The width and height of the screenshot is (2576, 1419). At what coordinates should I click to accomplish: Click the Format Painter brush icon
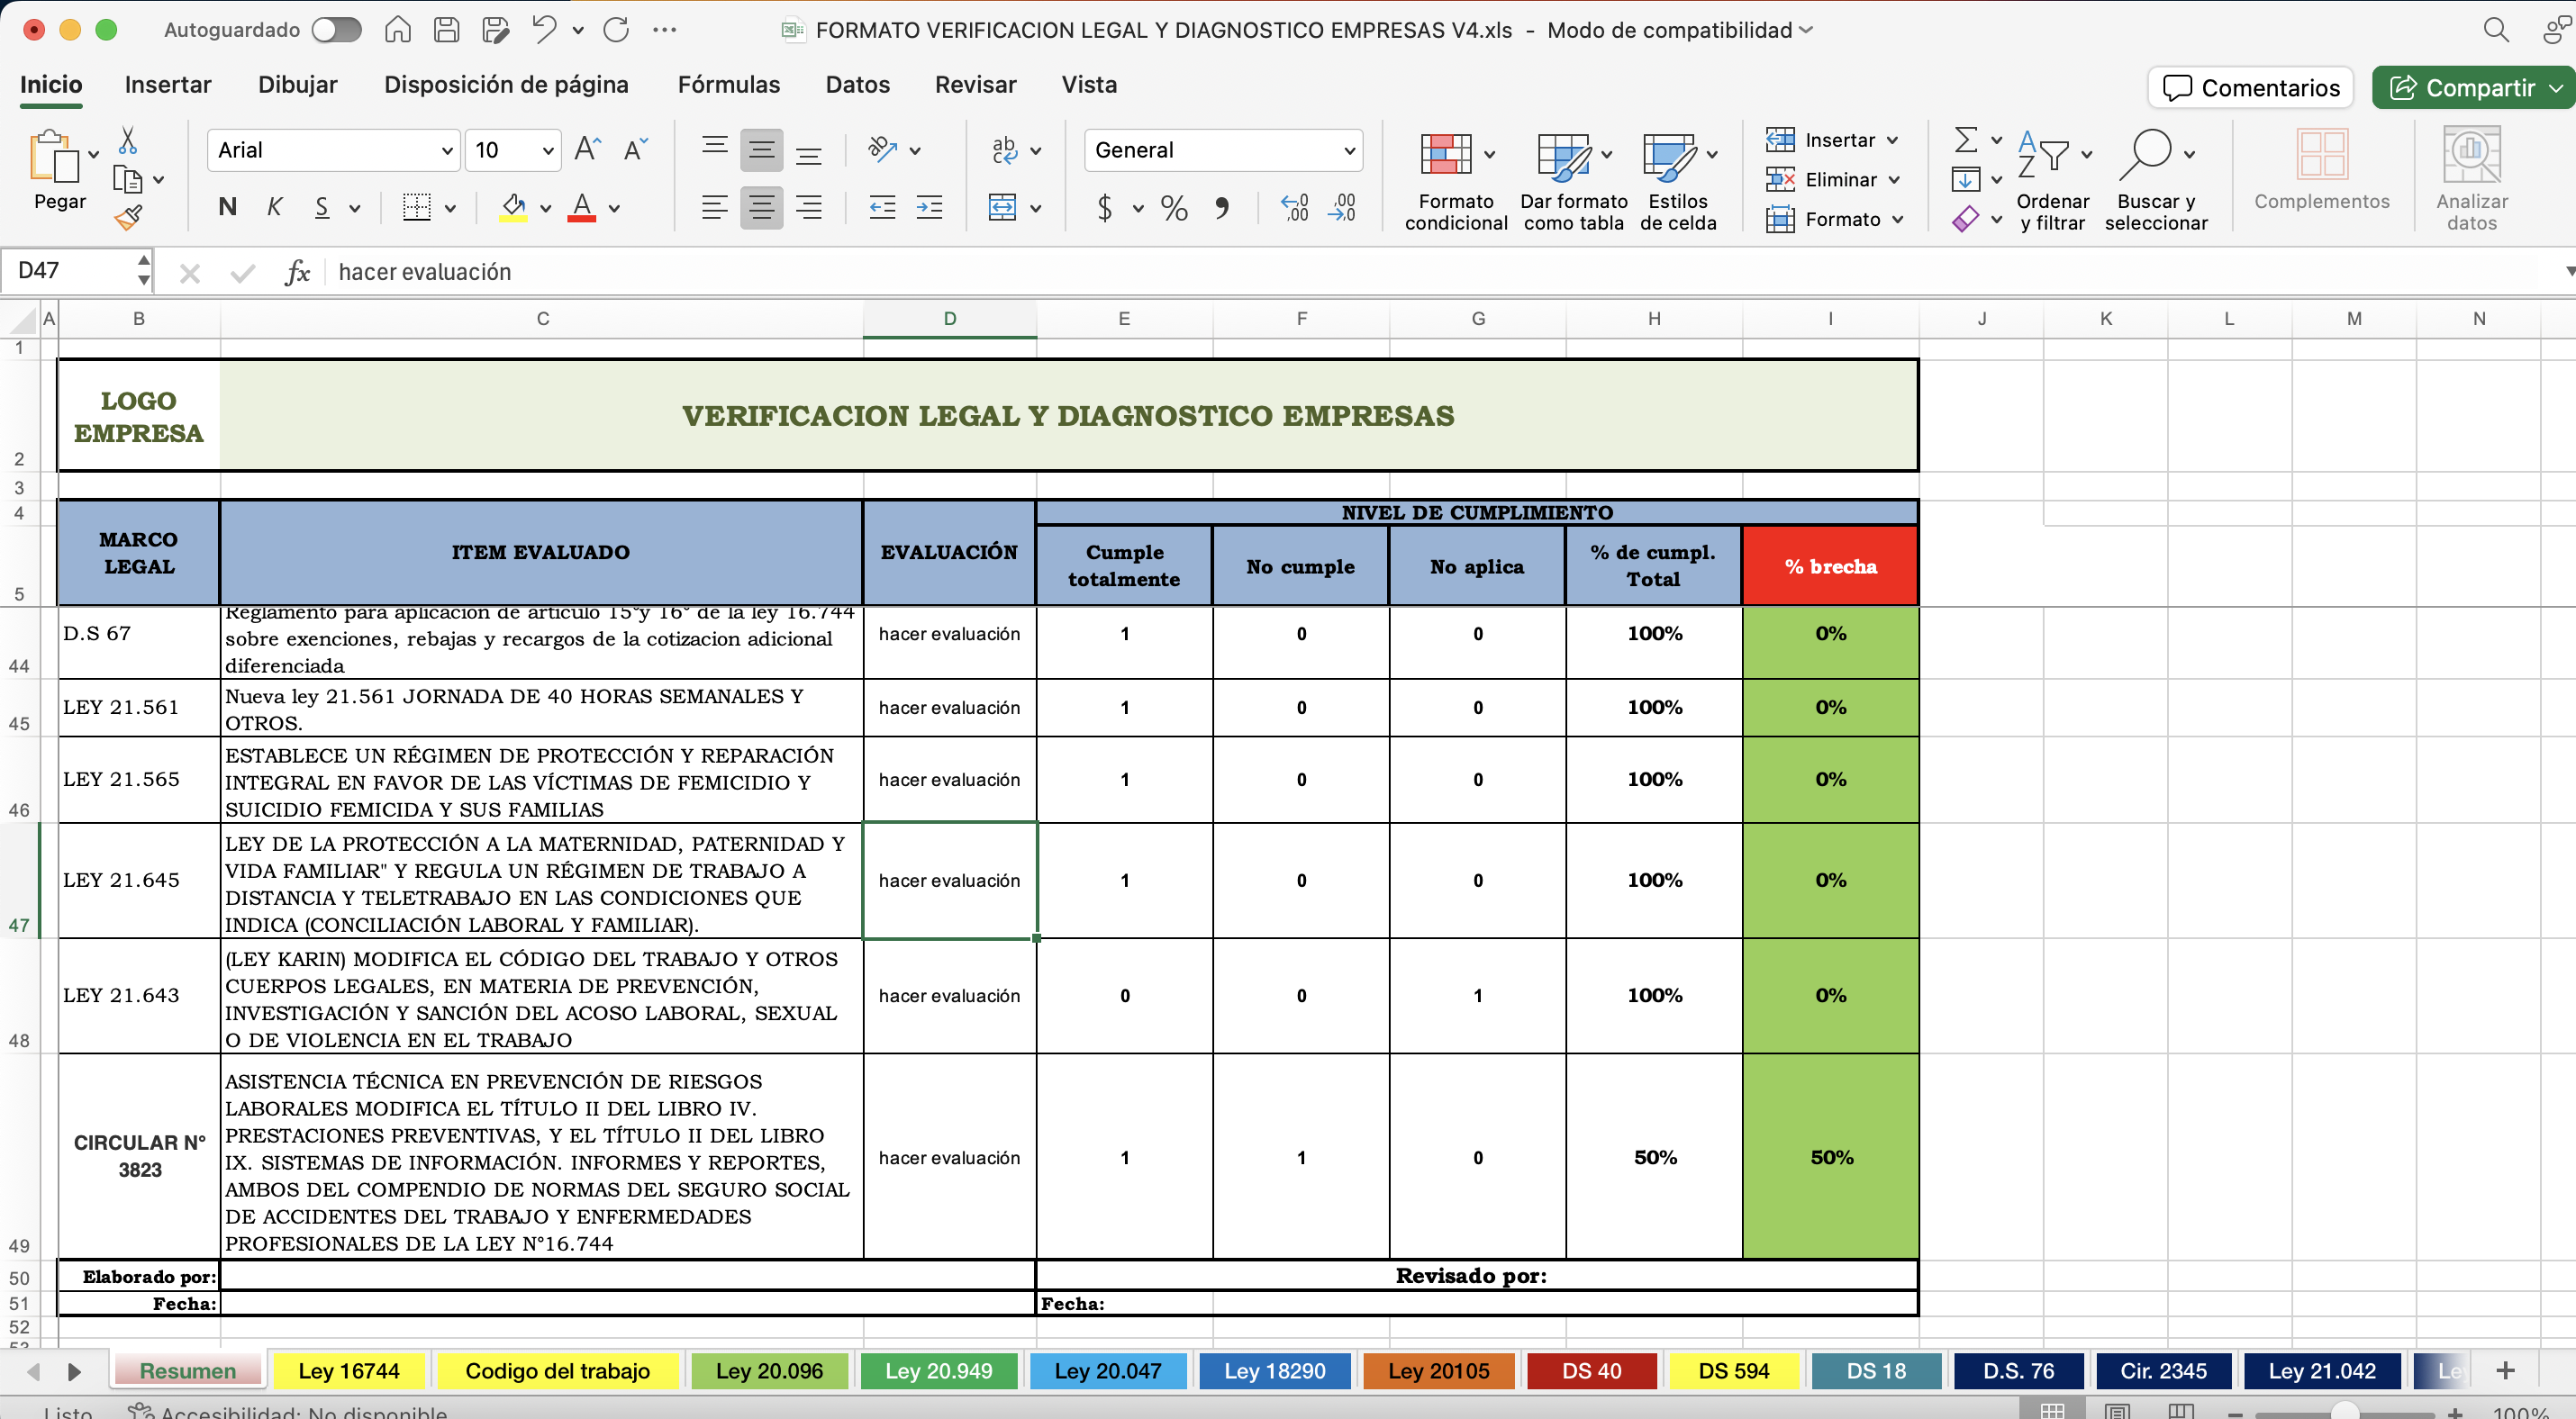[128, 217]
